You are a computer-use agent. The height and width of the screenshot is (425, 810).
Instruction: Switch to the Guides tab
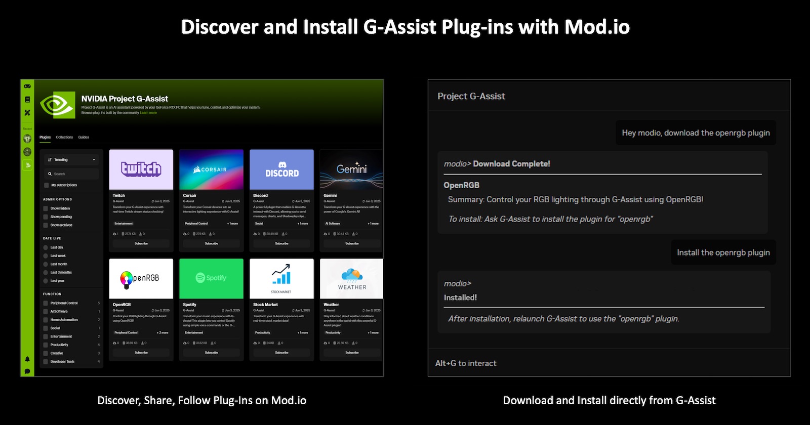(x=84, y=137)
